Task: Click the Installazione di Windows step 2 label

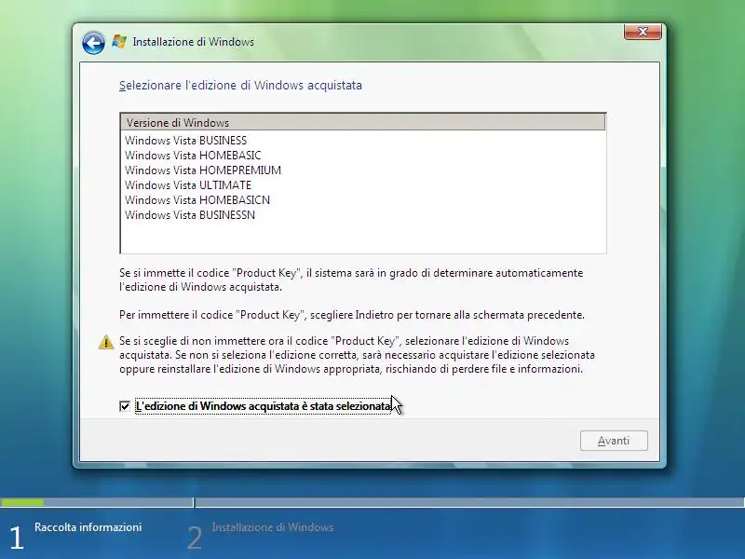Action: tap(273, 527)
